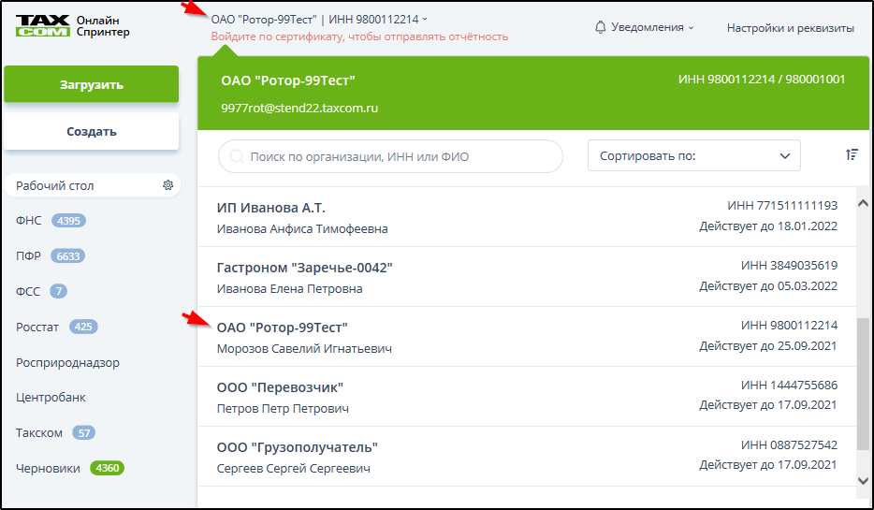This screenshot has width=874, height=510.
Task: Click the bell notifications icon
Action: point(601,27)
